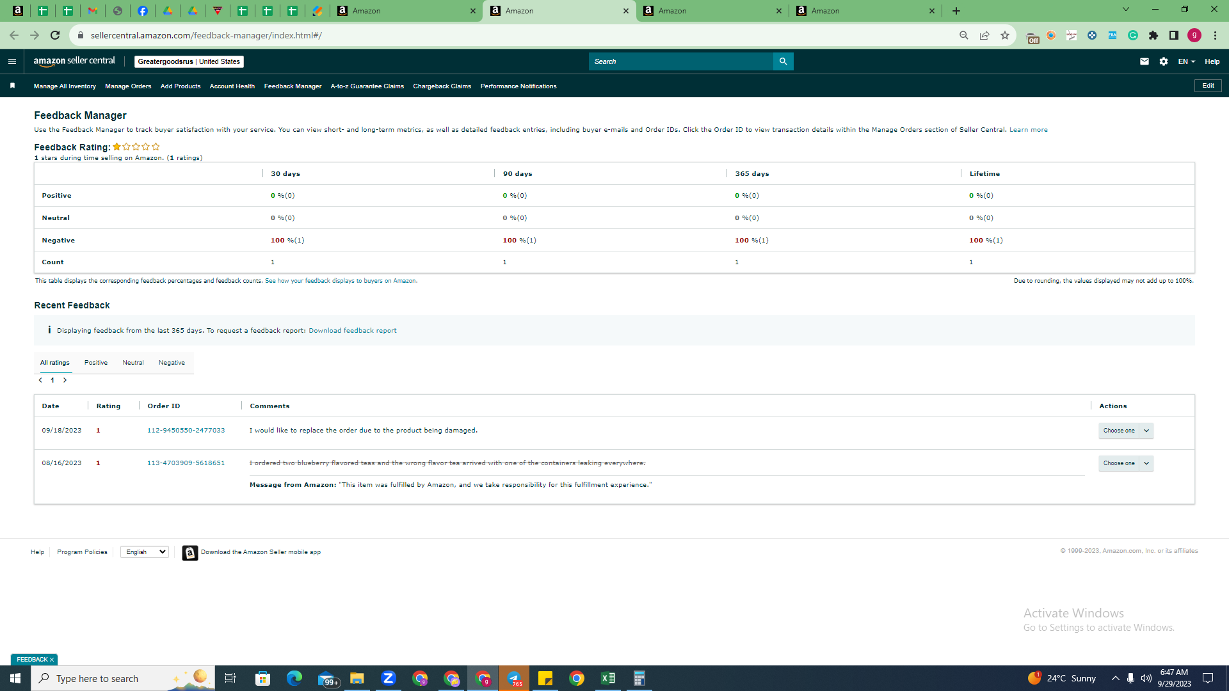Click the Windows taskbar search box

coord(123,678)
